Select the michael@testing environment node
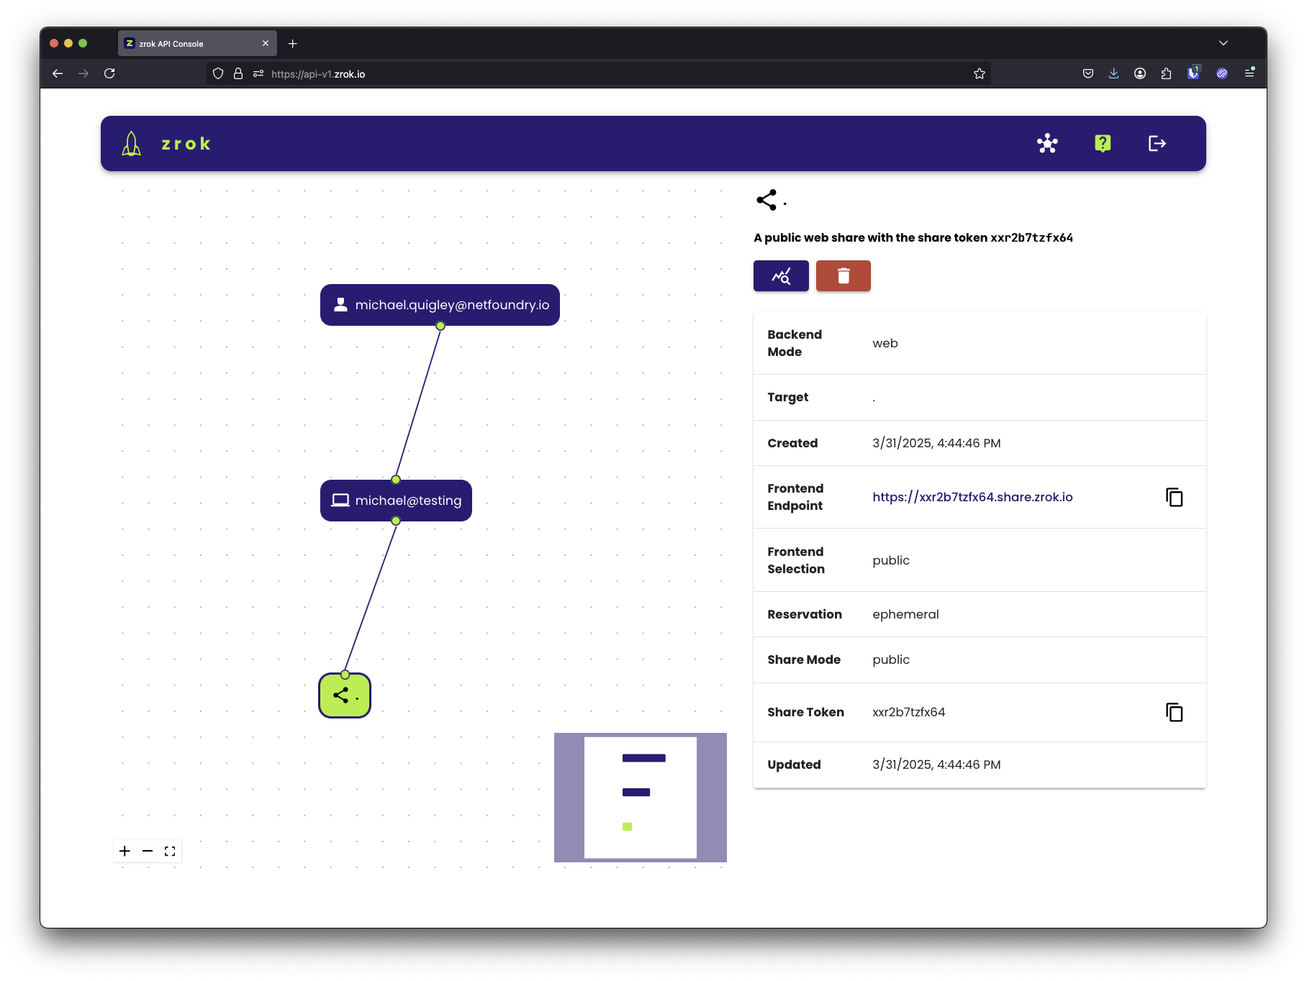This screenshot has height=981, width=1307. pyautogui.click(x=396, y=501)
